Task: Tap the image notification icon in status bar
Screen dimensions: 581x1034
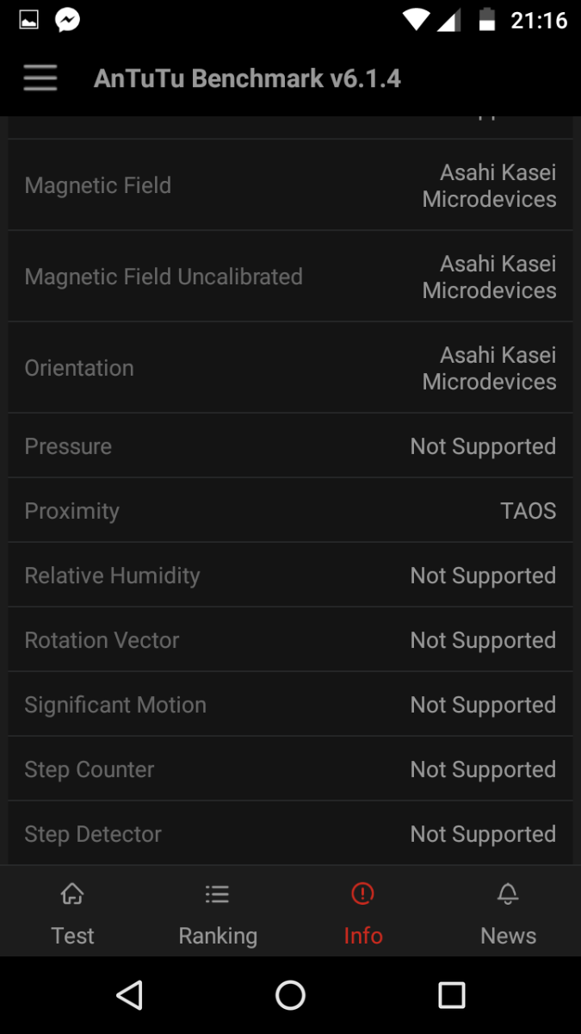Action: pyautogui.click(x=28, y=20)
